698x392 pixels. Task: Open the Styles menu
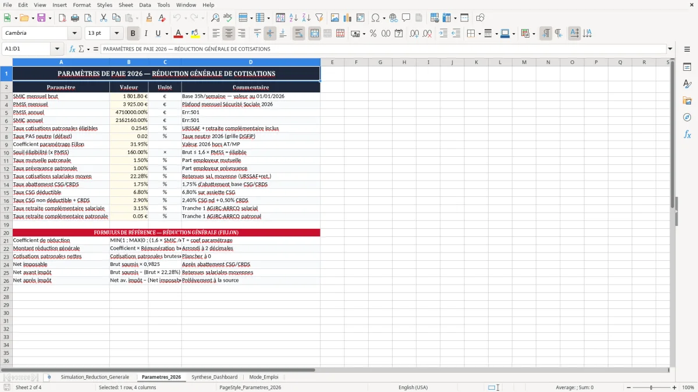click(x=105, y=5)
